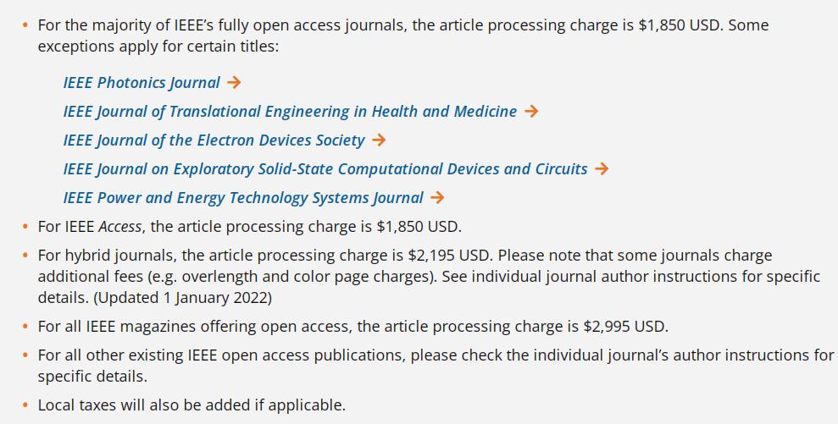The height and width of the screenshot is (424, 838).
Task: Click the bullet before 'For hybrid journals'
Action: (x=25, y=256)
